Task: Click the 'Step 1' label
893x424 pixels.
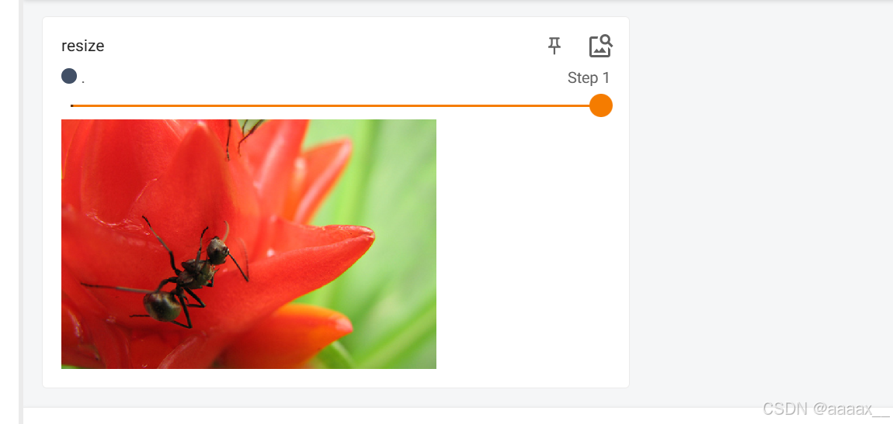Action: pyautogui.click(x=589, y=78)
